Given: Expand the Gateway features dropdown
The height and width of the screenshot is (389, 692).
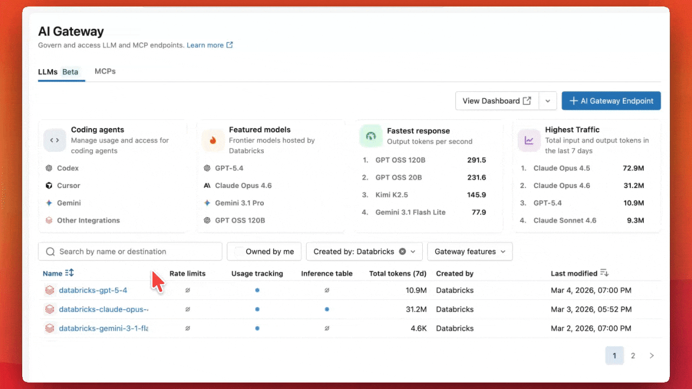Looking at the screenshot, I should (x=470, y=251).
